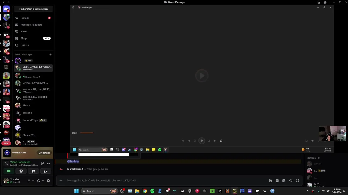The width and height of the screenshot is (348, 195).
Task: Open the Nitro page
Action: (x=33, y=31)
